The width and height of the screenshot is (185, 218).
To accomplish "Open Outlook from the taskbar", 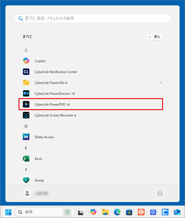I will (x=177, y=212).
